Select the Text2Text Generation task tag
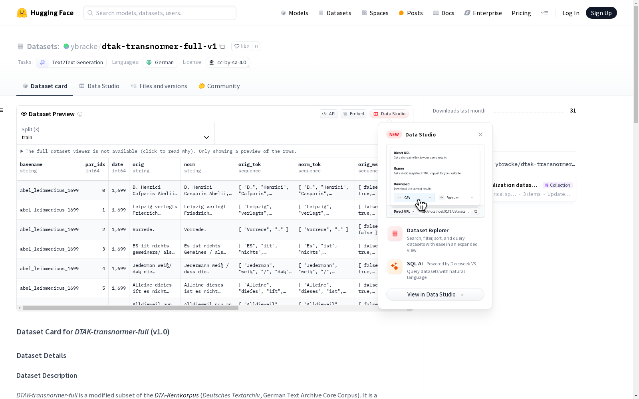Screen dimensions: 639x399 [71, 62]
